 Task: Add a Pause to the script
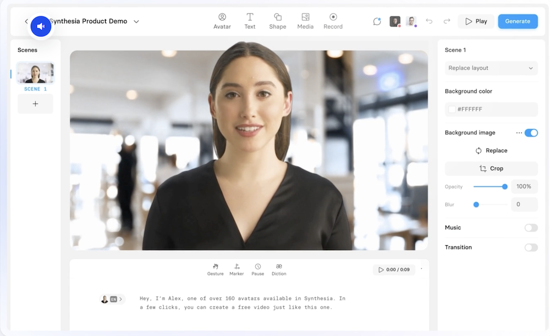point(257,268)
